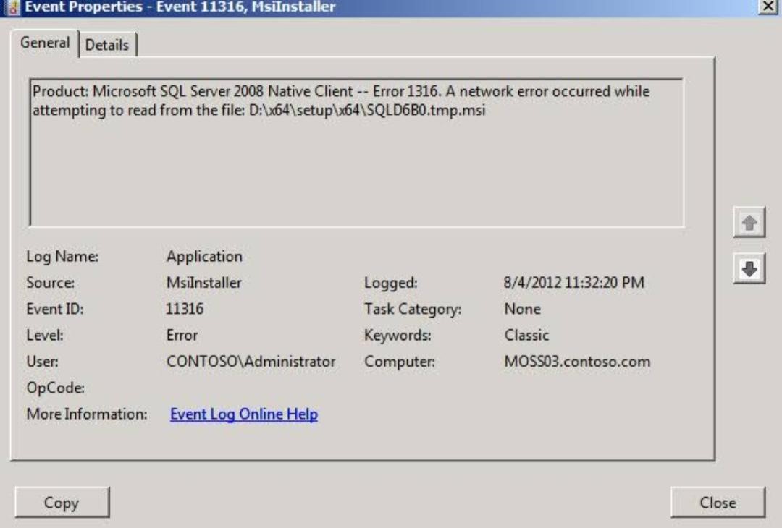Open Event Log Online Help link

[244, 414]
